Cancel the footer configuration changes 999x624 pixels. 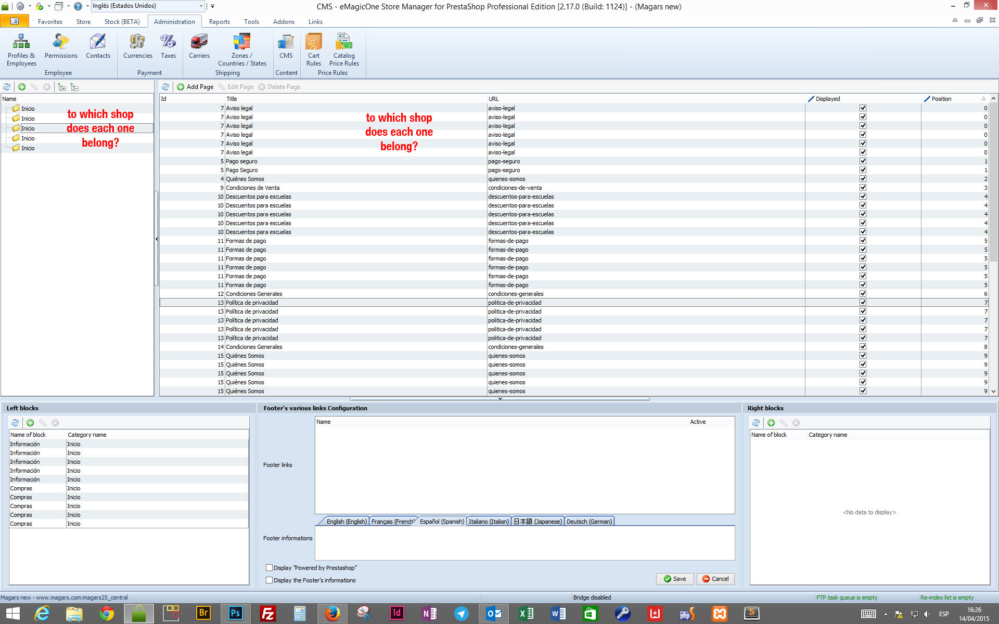point(715,579)
